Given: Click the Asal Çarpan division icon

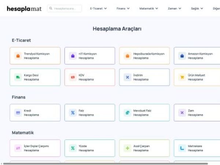Looking at the screenshot, I should (x=127, y=148).
